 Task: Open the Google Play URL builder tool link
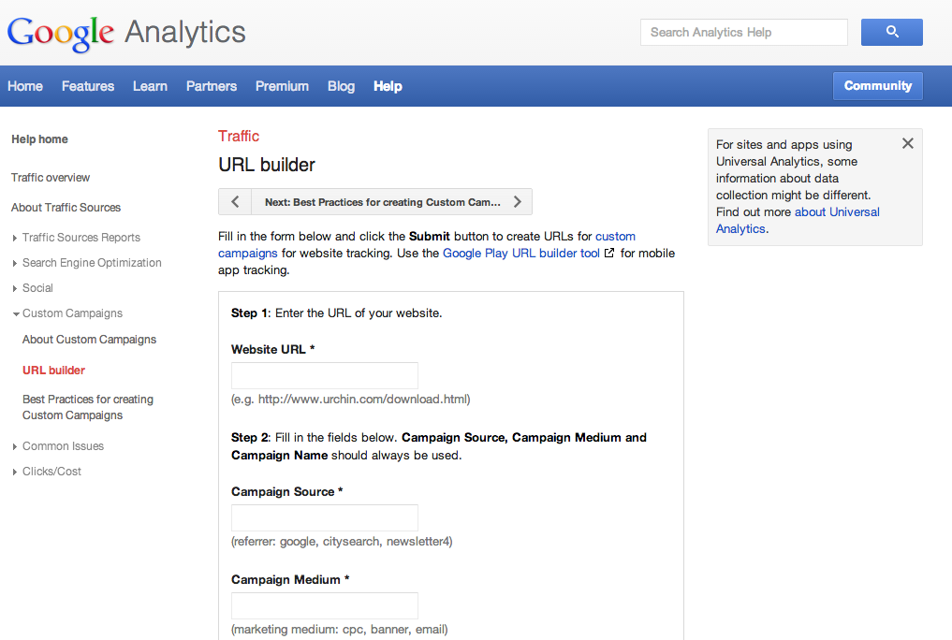click(x=521, y=254)
